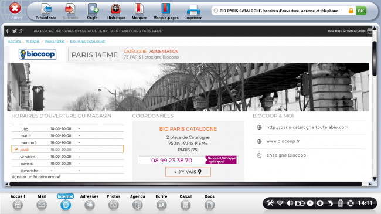Open a new Onglet tab
This screenshot has height=214, width=381.
pos(93,11)
